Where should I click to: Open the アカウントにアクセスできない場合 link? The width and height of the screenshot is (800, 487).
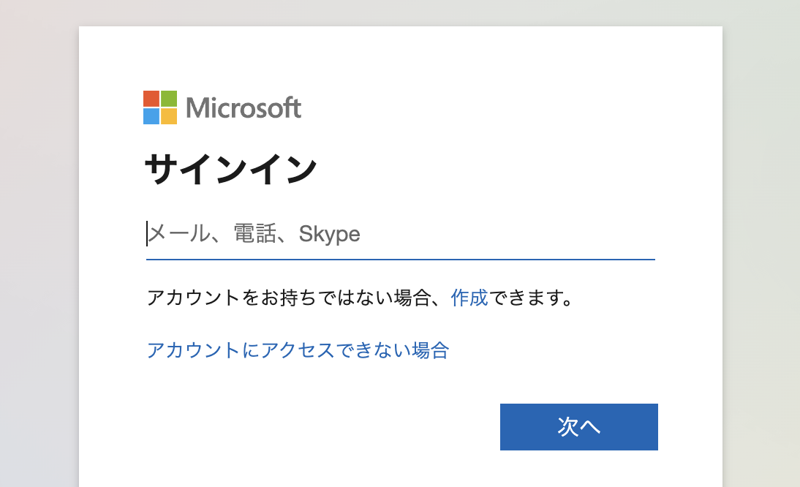click(x=298, y=350)
